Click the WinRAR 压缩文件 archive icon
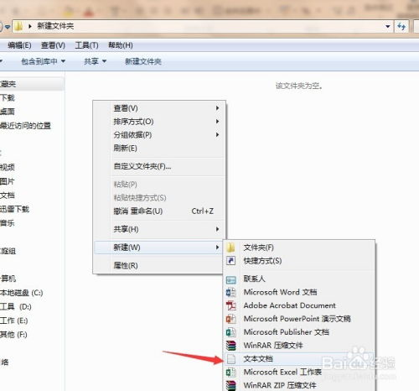This screenshot has width=419, height=391. pyautogui.click(x=231, y=346)
